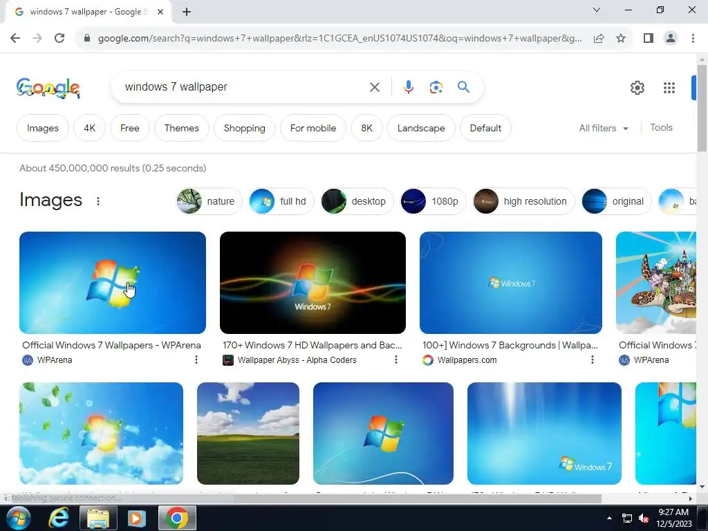The image size is (708, 531).
Task: Open Chrome profile avatar
Action: coord(671,38)
